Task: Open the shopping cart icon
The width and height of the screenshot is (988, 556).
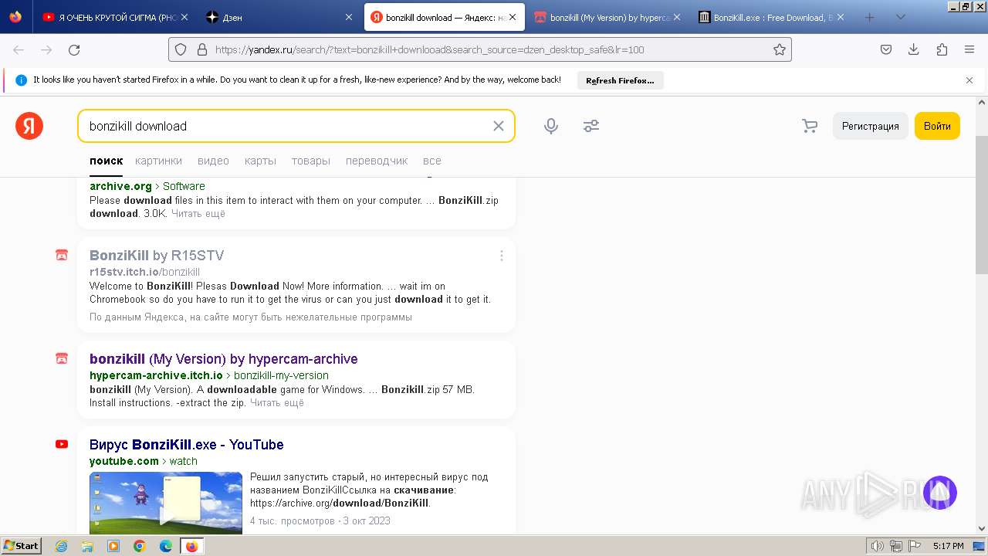Action: 810,126
